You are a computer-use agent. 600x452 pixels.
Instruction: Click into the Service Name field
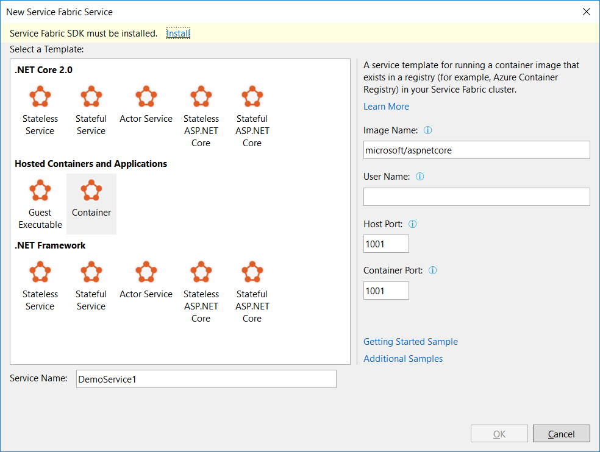(206, 379)
